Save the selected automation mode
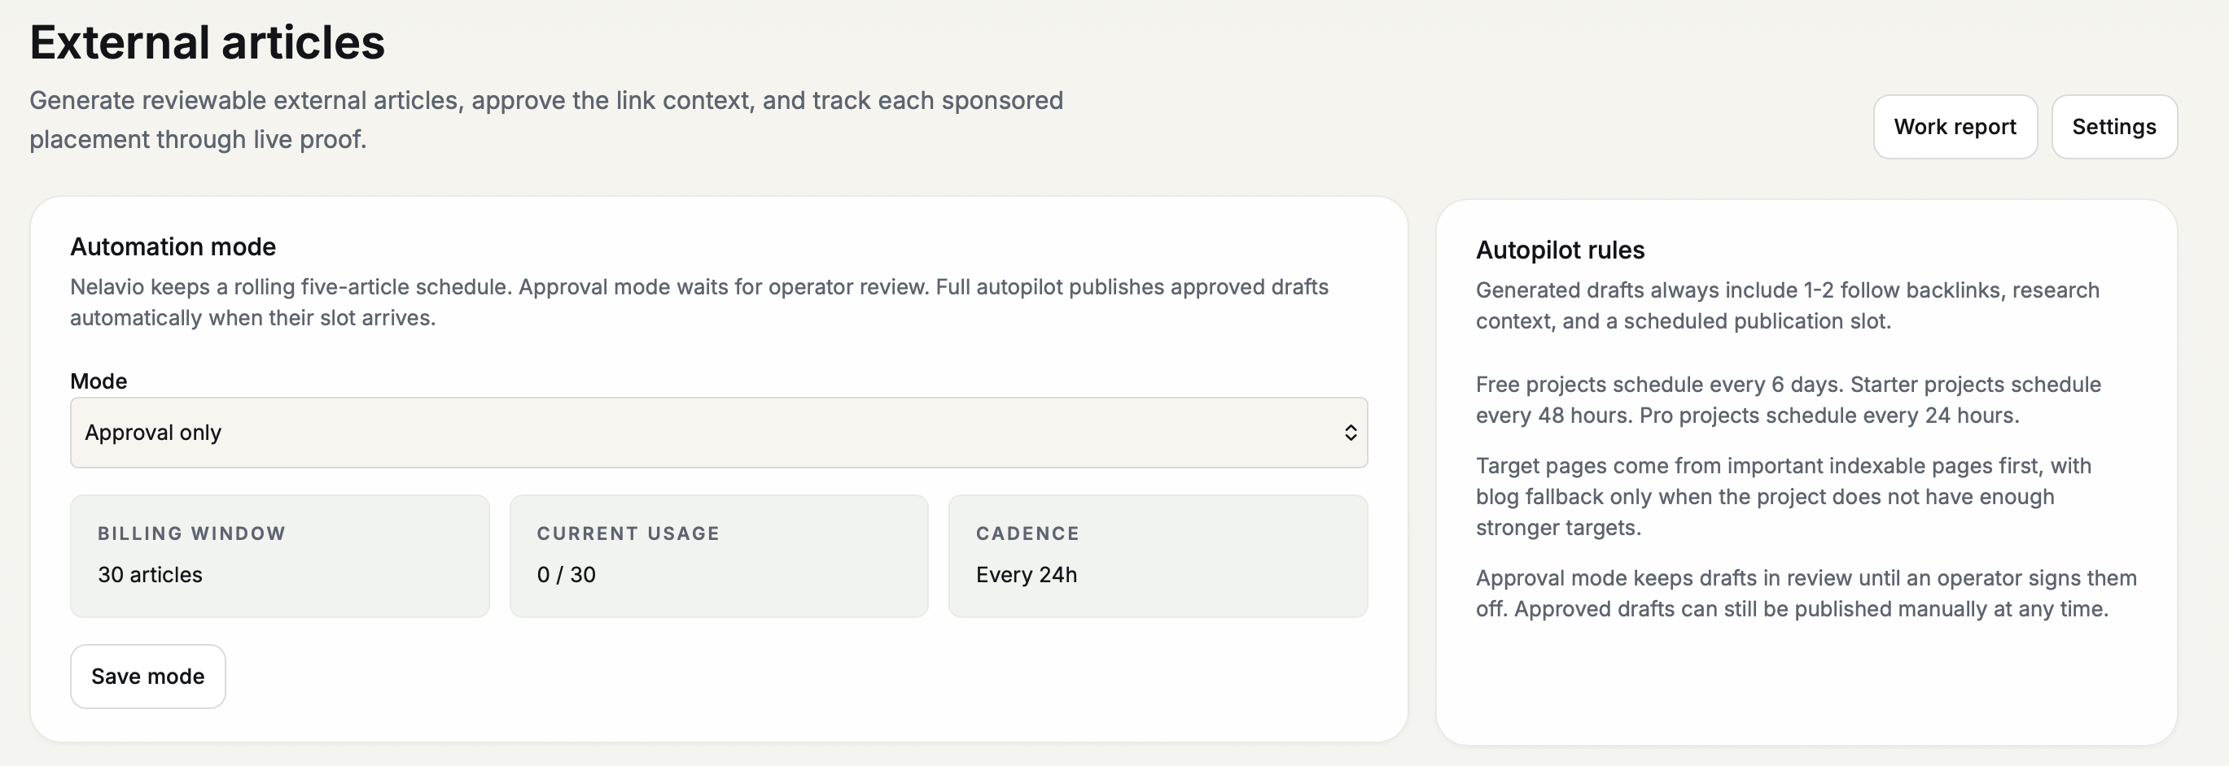 coord(147,676)
